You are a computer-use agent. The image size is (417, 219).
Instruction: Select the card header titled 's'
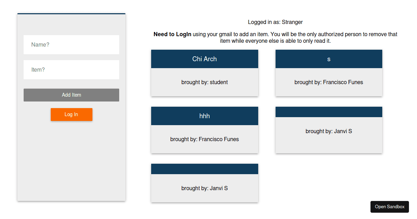click(x=329, y=59)
